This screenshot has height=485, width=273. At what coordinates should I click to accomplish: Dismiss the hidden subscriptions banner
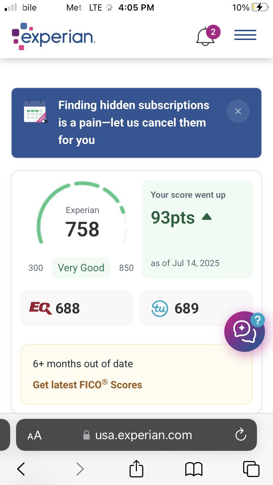pyautogui.click(x=238, y=111)
